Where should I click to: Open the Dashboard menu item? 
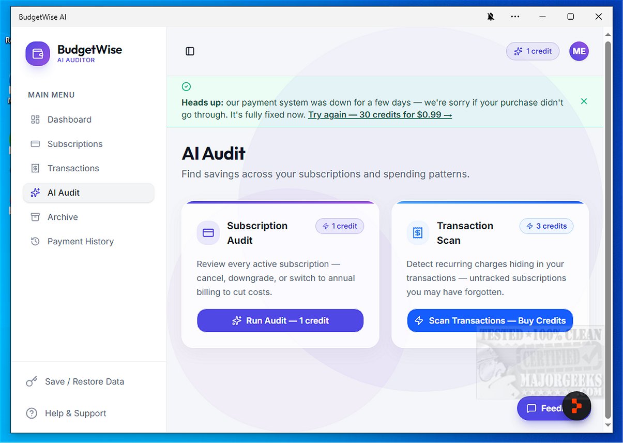point(88,120)
